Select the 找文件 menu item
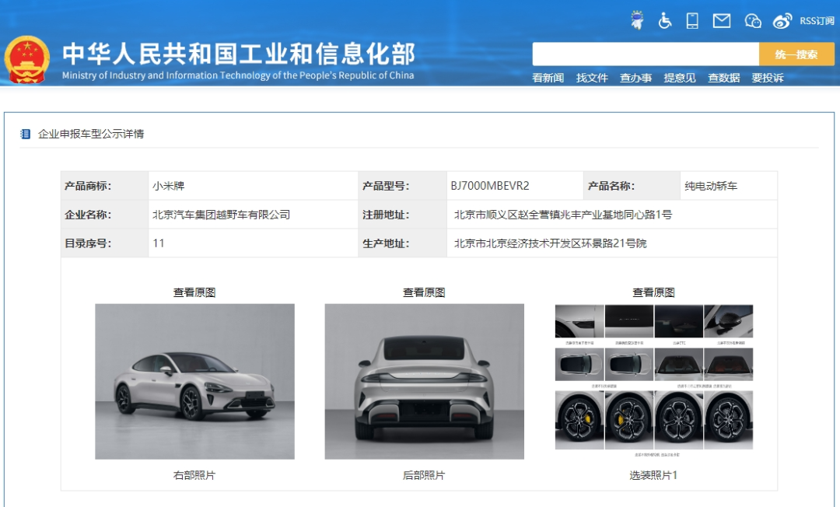Screen dimensions: 840x507 click(x=592, y=78)
